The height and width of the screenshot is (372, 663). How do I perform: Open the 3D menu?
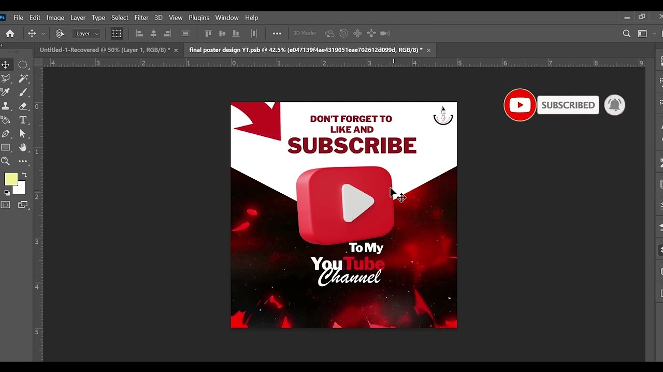[158, 18]
